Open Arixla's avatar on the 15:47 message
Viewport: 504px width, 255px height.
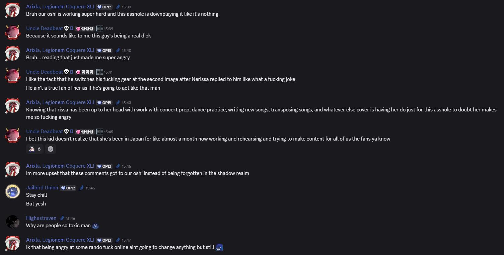point(13,244)
